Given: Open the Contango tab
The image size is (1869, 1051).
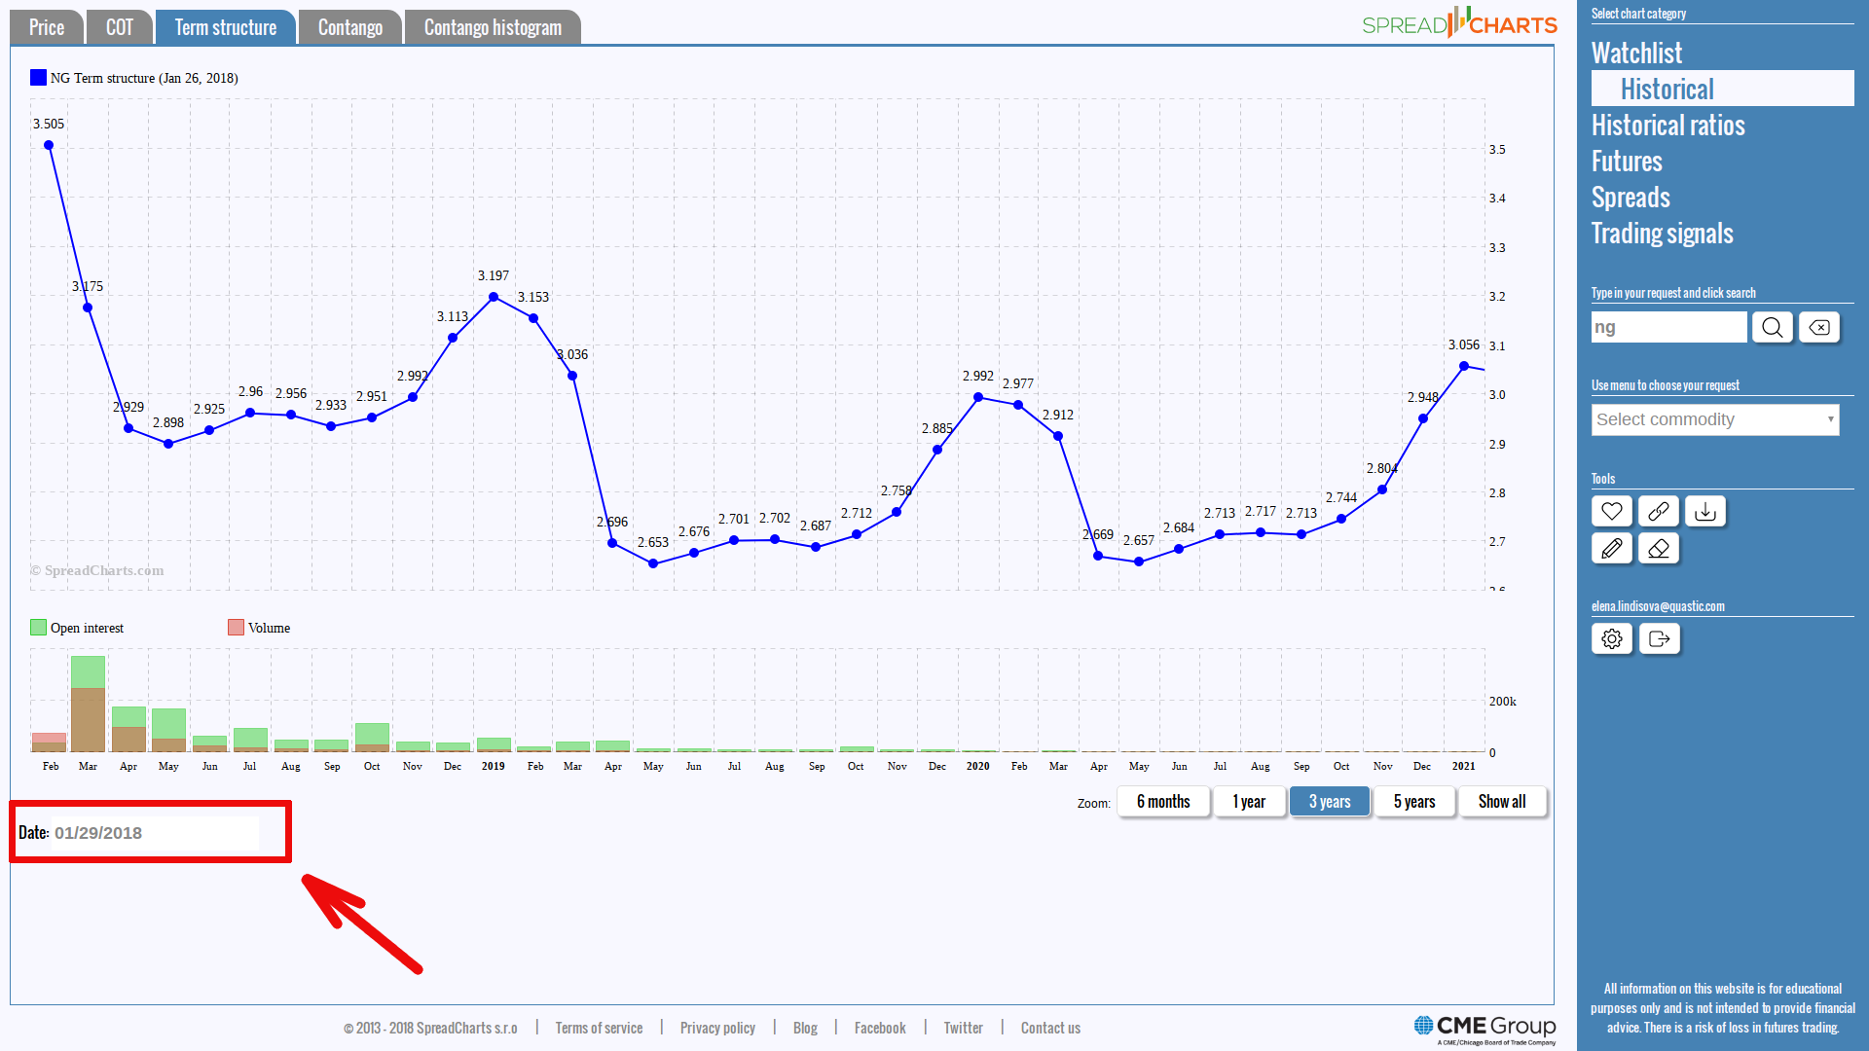Looking at the screenshot, I should coord(350,27).
